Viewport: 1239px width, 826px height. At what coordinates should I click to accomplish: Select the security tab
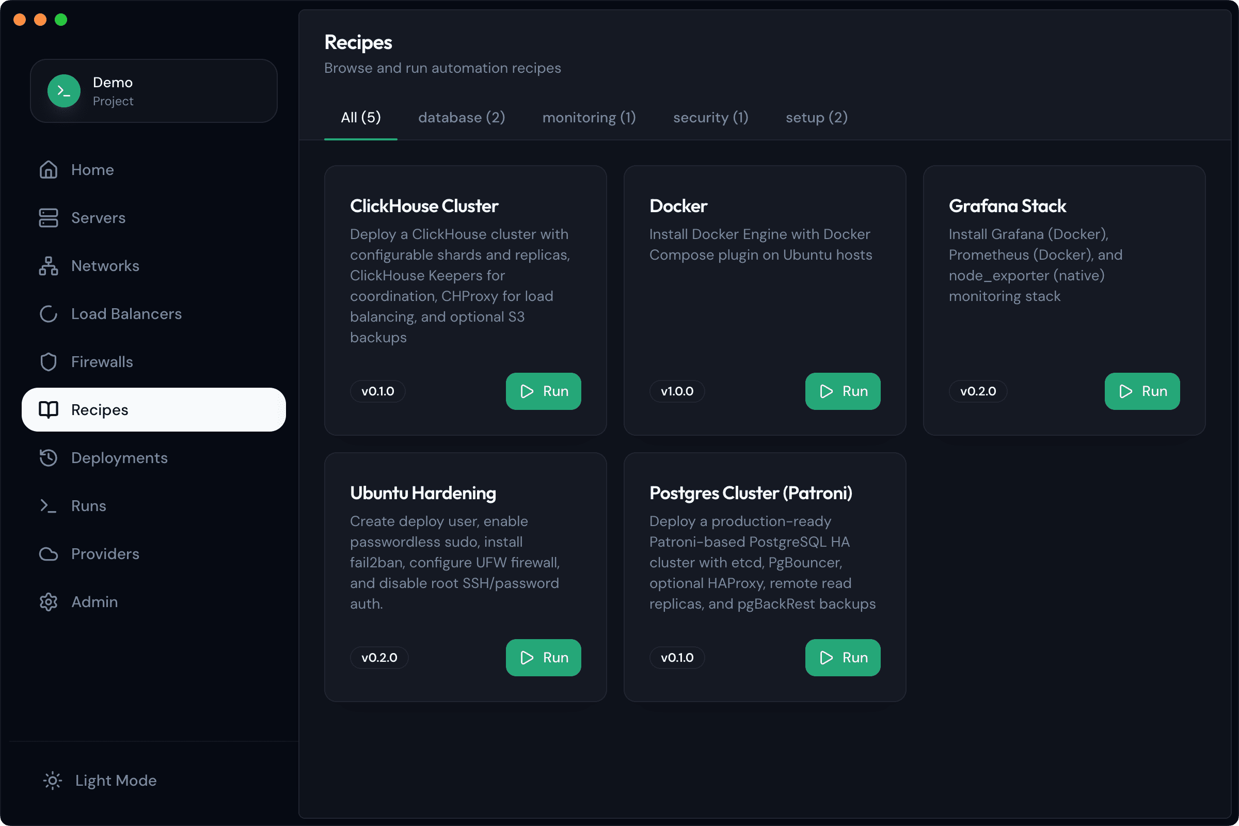pyautogui.click(x=710, y=118)
